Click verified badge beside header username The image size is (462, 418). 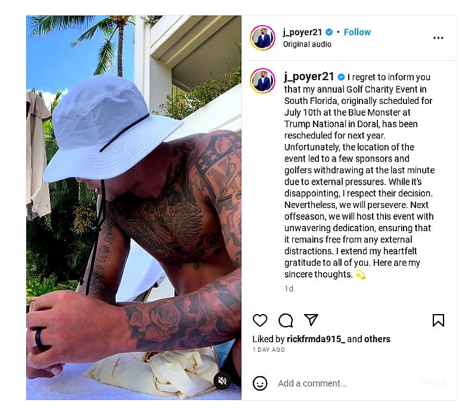click(329, 32)
